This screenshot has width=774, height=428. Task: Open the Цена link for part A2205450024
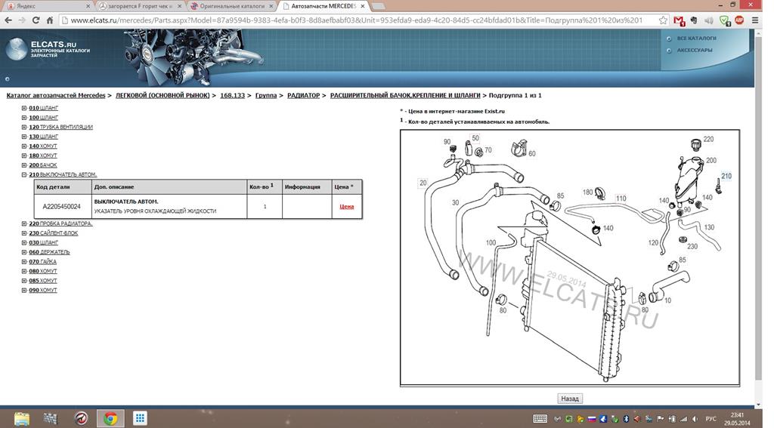click(x=346, y=207)
